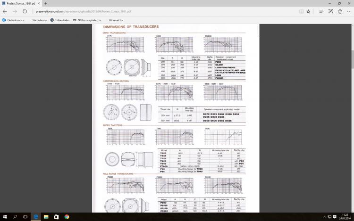
Task: Open Windows Store from taskbar
Action: click(56, 217)
